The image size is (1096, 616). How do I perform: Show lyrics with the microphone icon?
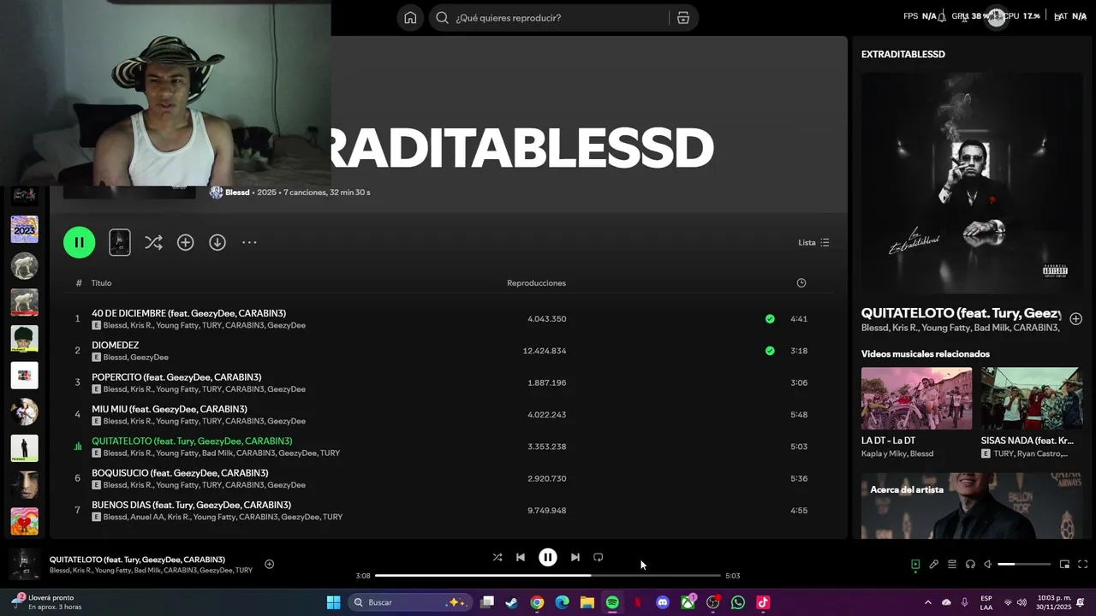pyautogui.click(x=934, y=564)
